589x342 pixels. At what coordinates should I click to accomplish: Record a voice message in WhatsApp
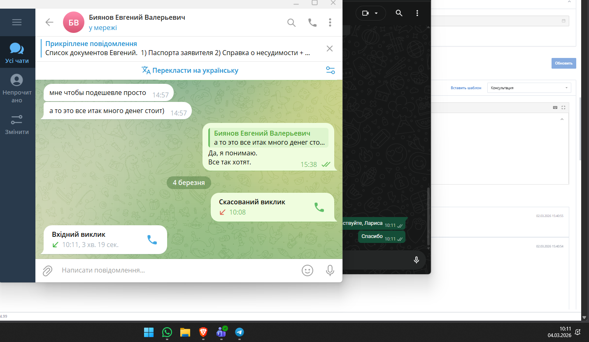pyautogui.click(x=416, y=260)
